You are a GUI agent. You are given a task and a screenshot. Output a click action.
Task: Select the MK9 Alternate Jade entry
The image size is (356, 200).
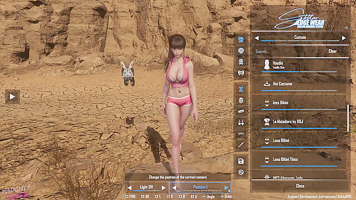[299, 177]
